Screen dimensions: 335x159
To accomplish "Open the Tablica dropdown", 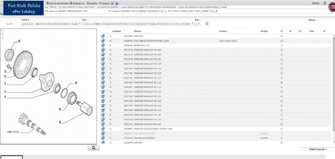I will click(x=51, y=24).
